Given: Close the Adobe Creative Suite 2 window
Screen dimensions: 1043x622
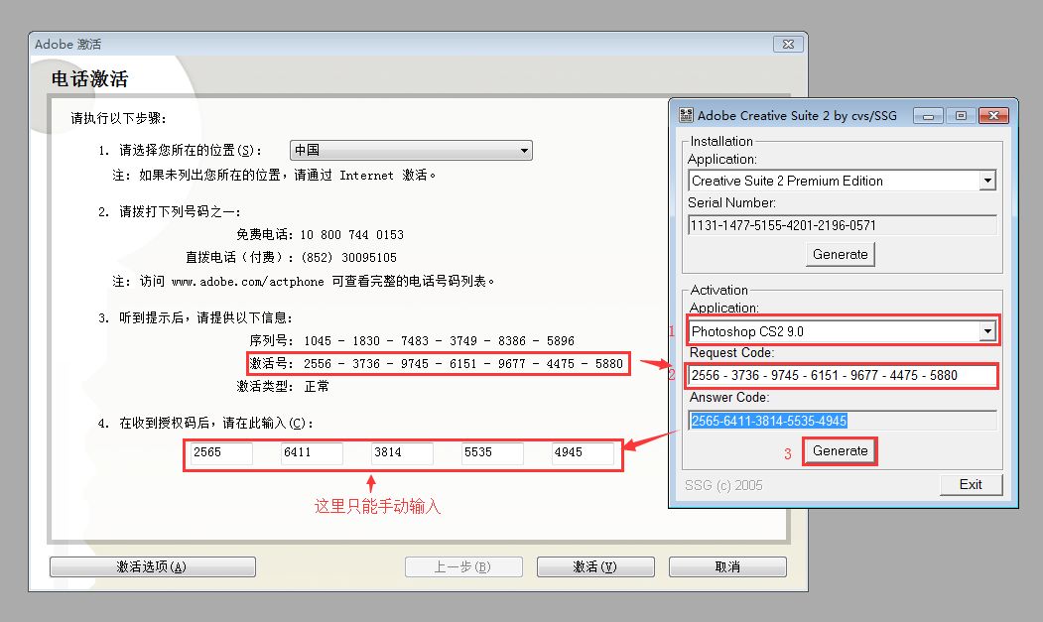Looking at the screenshot, I should pyautogui.click(x=994, y=115).
